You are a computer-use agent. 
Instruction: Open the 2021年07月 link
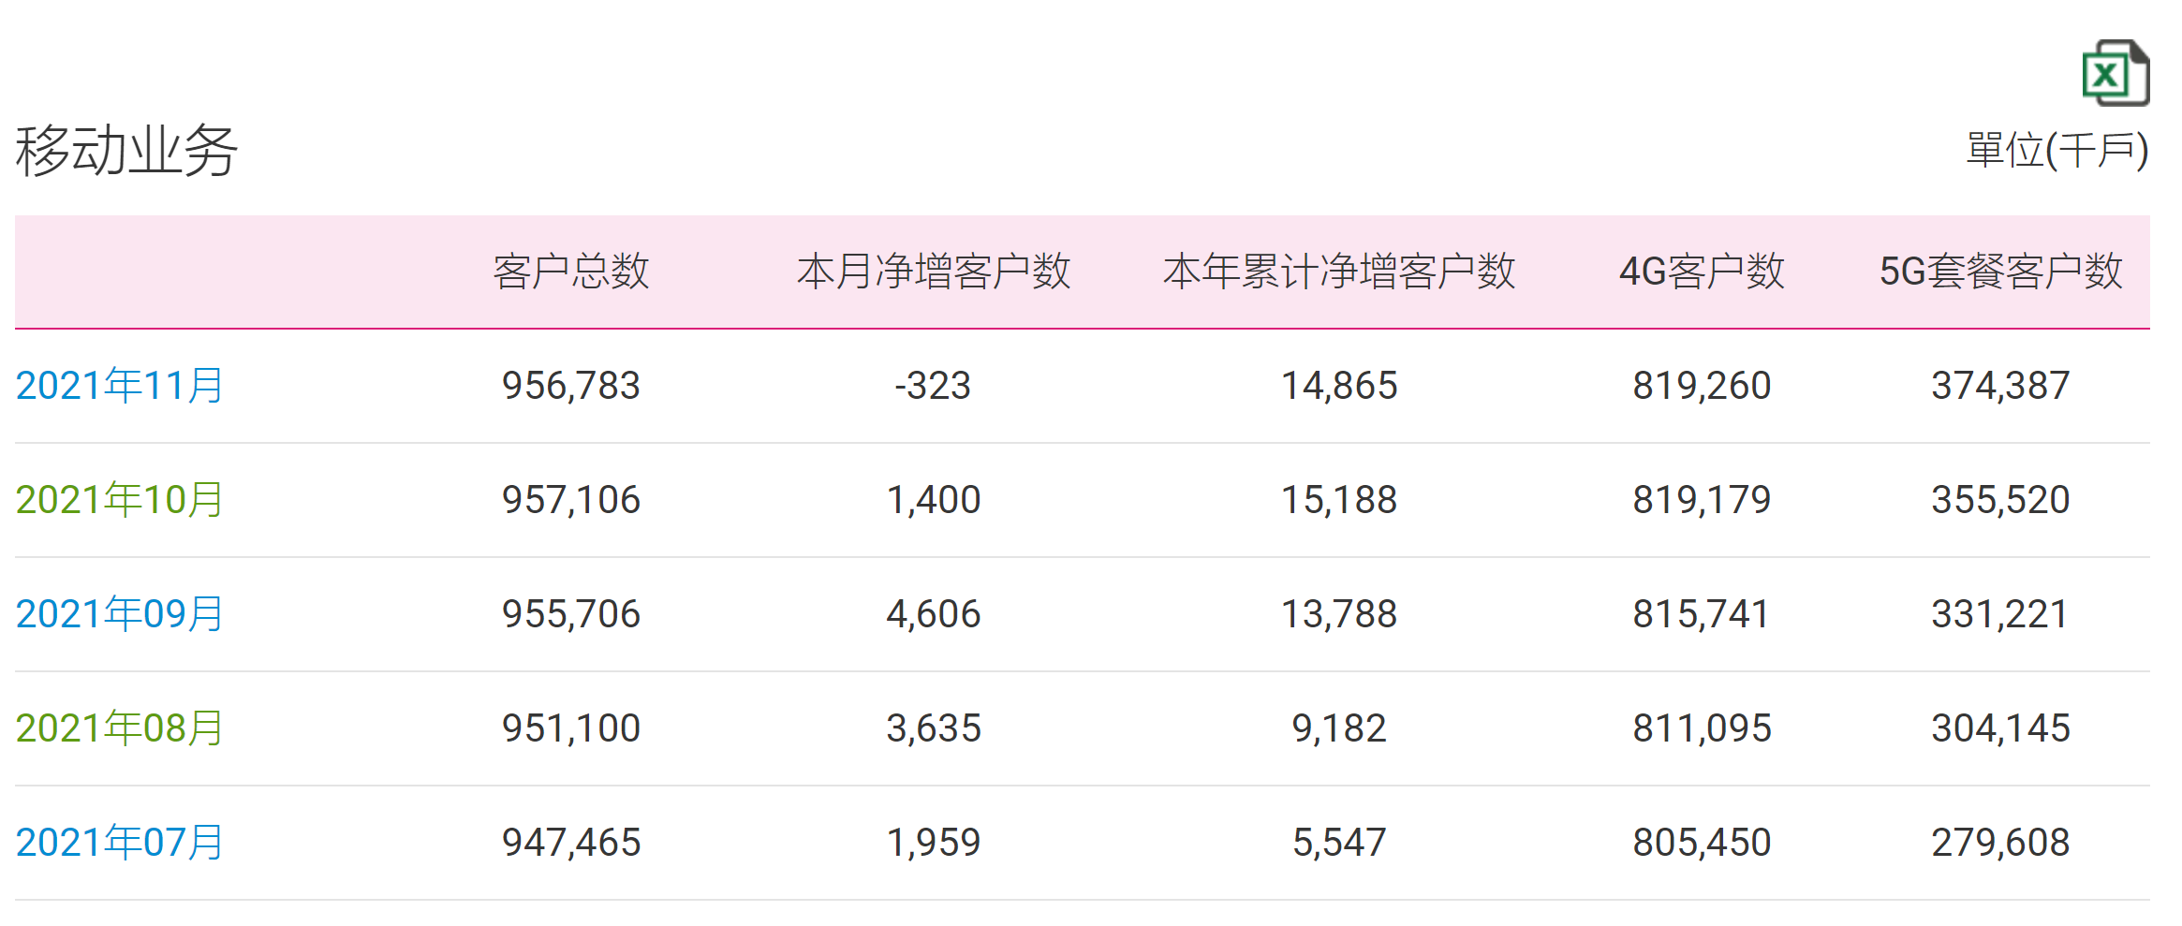[120, 843]
